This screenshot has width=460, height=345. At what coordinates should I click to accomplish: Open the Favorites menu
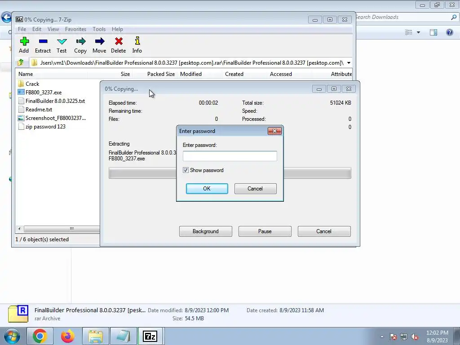tap(75, 29)
